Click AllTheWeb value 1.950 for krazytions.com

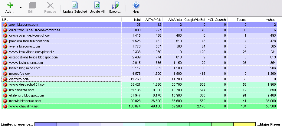(x=157, y=52)
